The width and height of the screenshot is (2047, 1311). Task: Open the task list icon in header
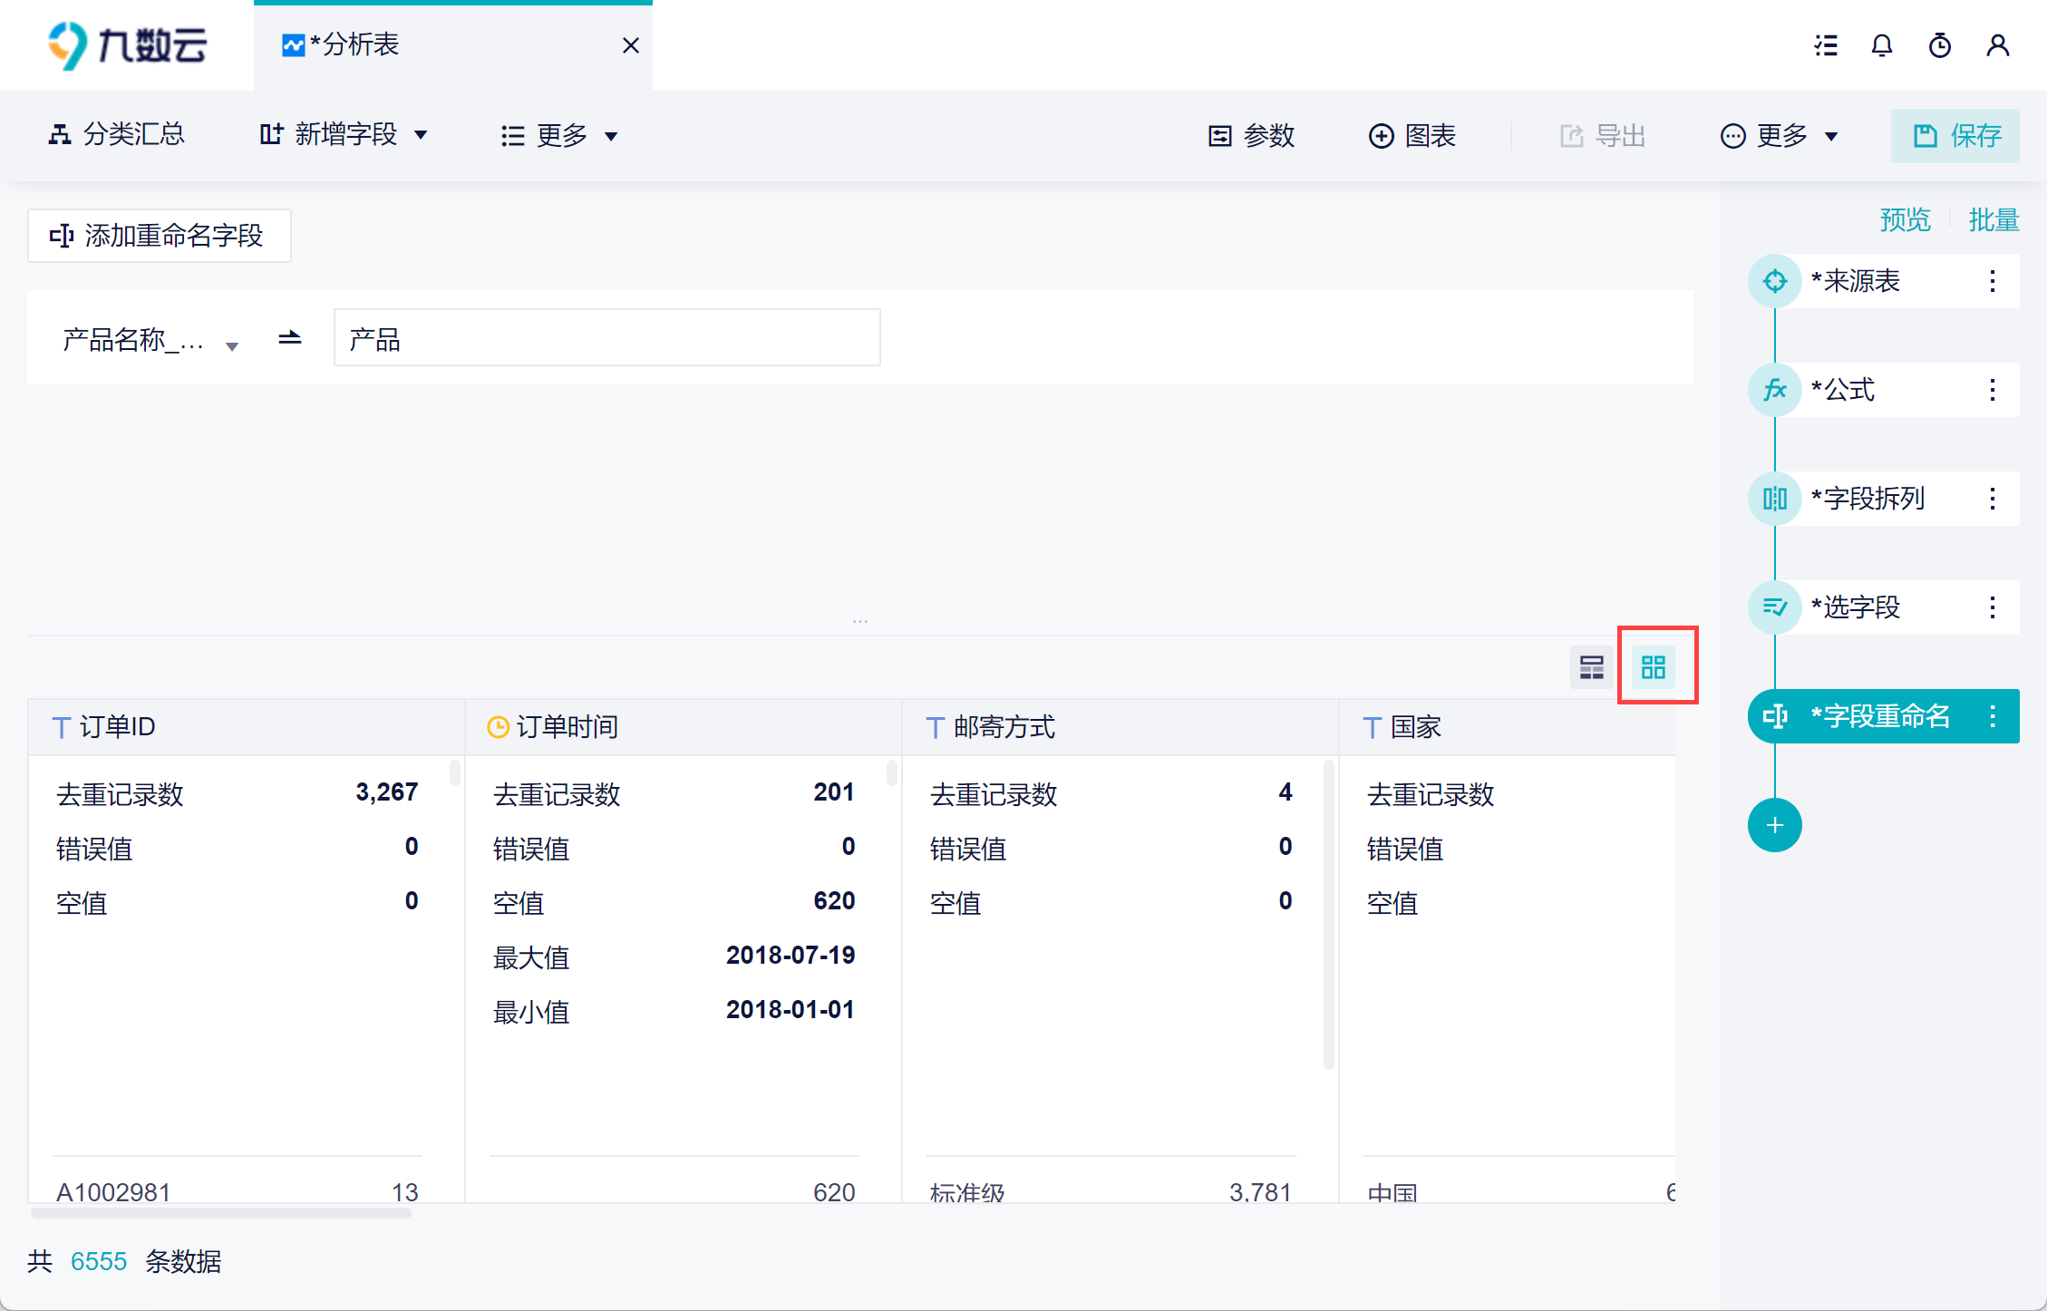pyautogui.click(x=1826, y=45)
